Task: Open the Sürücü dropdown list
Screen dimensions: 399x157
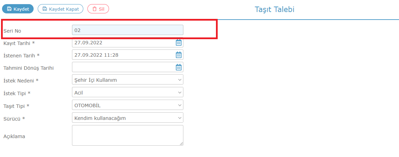Action: (128, 118)
